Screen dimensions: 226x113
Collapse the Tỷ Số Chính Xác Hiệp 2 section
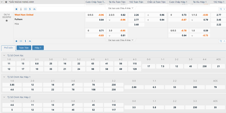point(4,97)
